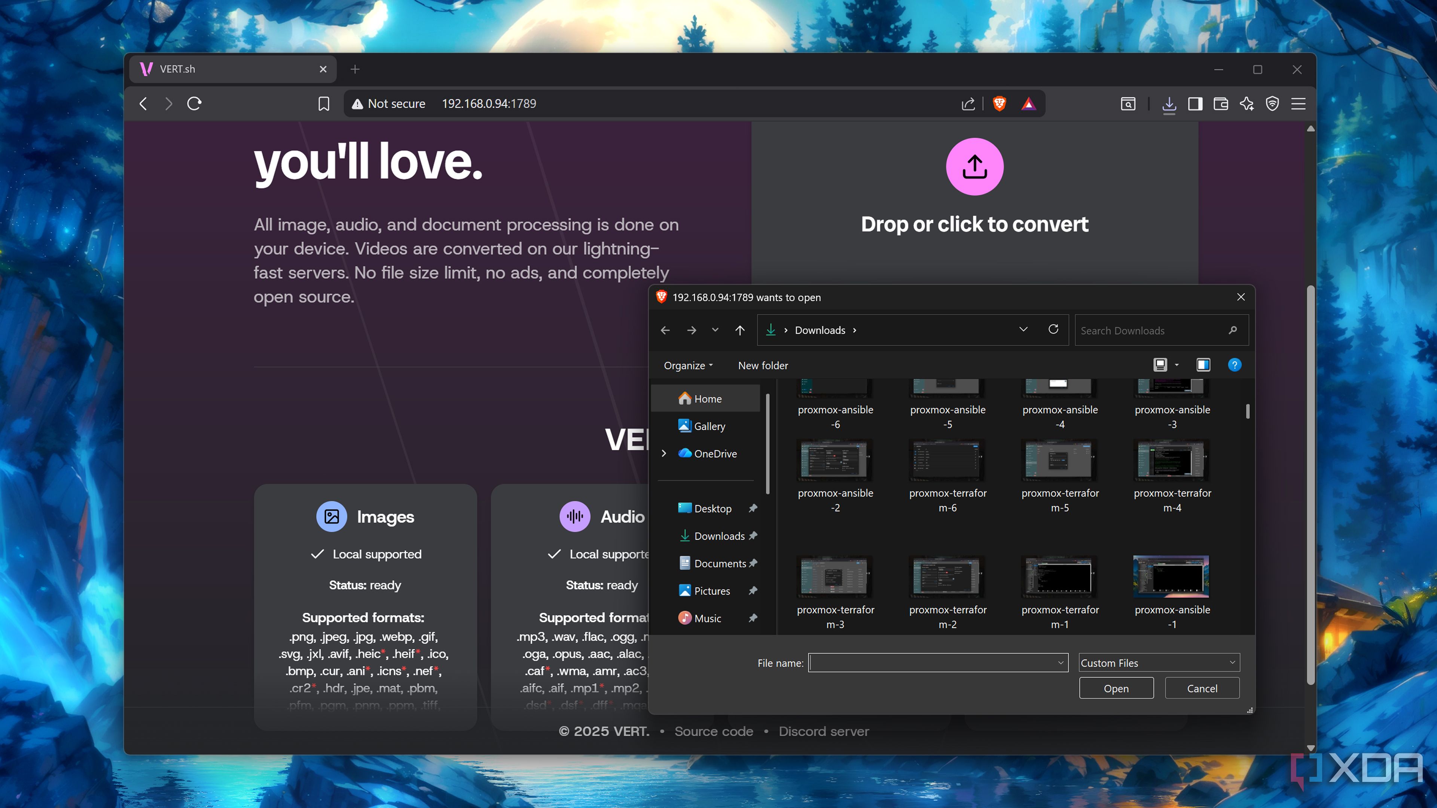Toggle the file dialog preview pane
This screenshot has height=808, width=1437.
point(1203,365)
